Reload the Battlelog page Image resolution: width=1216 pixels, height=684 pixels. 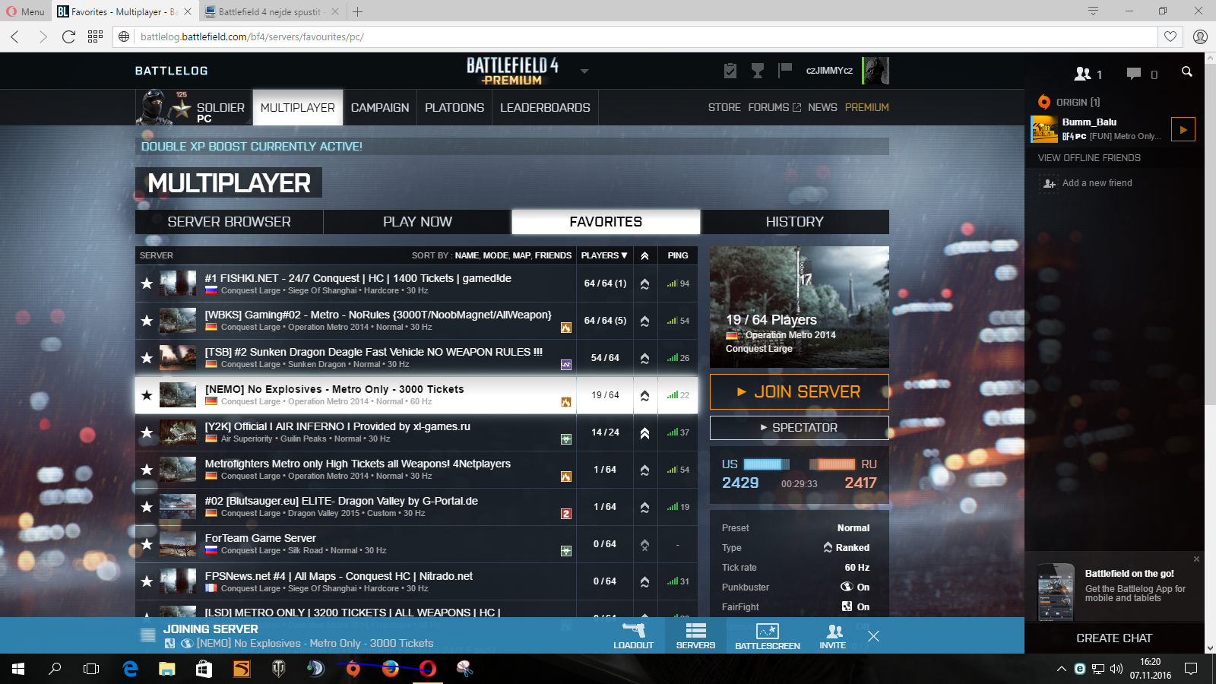click(68, 36)
